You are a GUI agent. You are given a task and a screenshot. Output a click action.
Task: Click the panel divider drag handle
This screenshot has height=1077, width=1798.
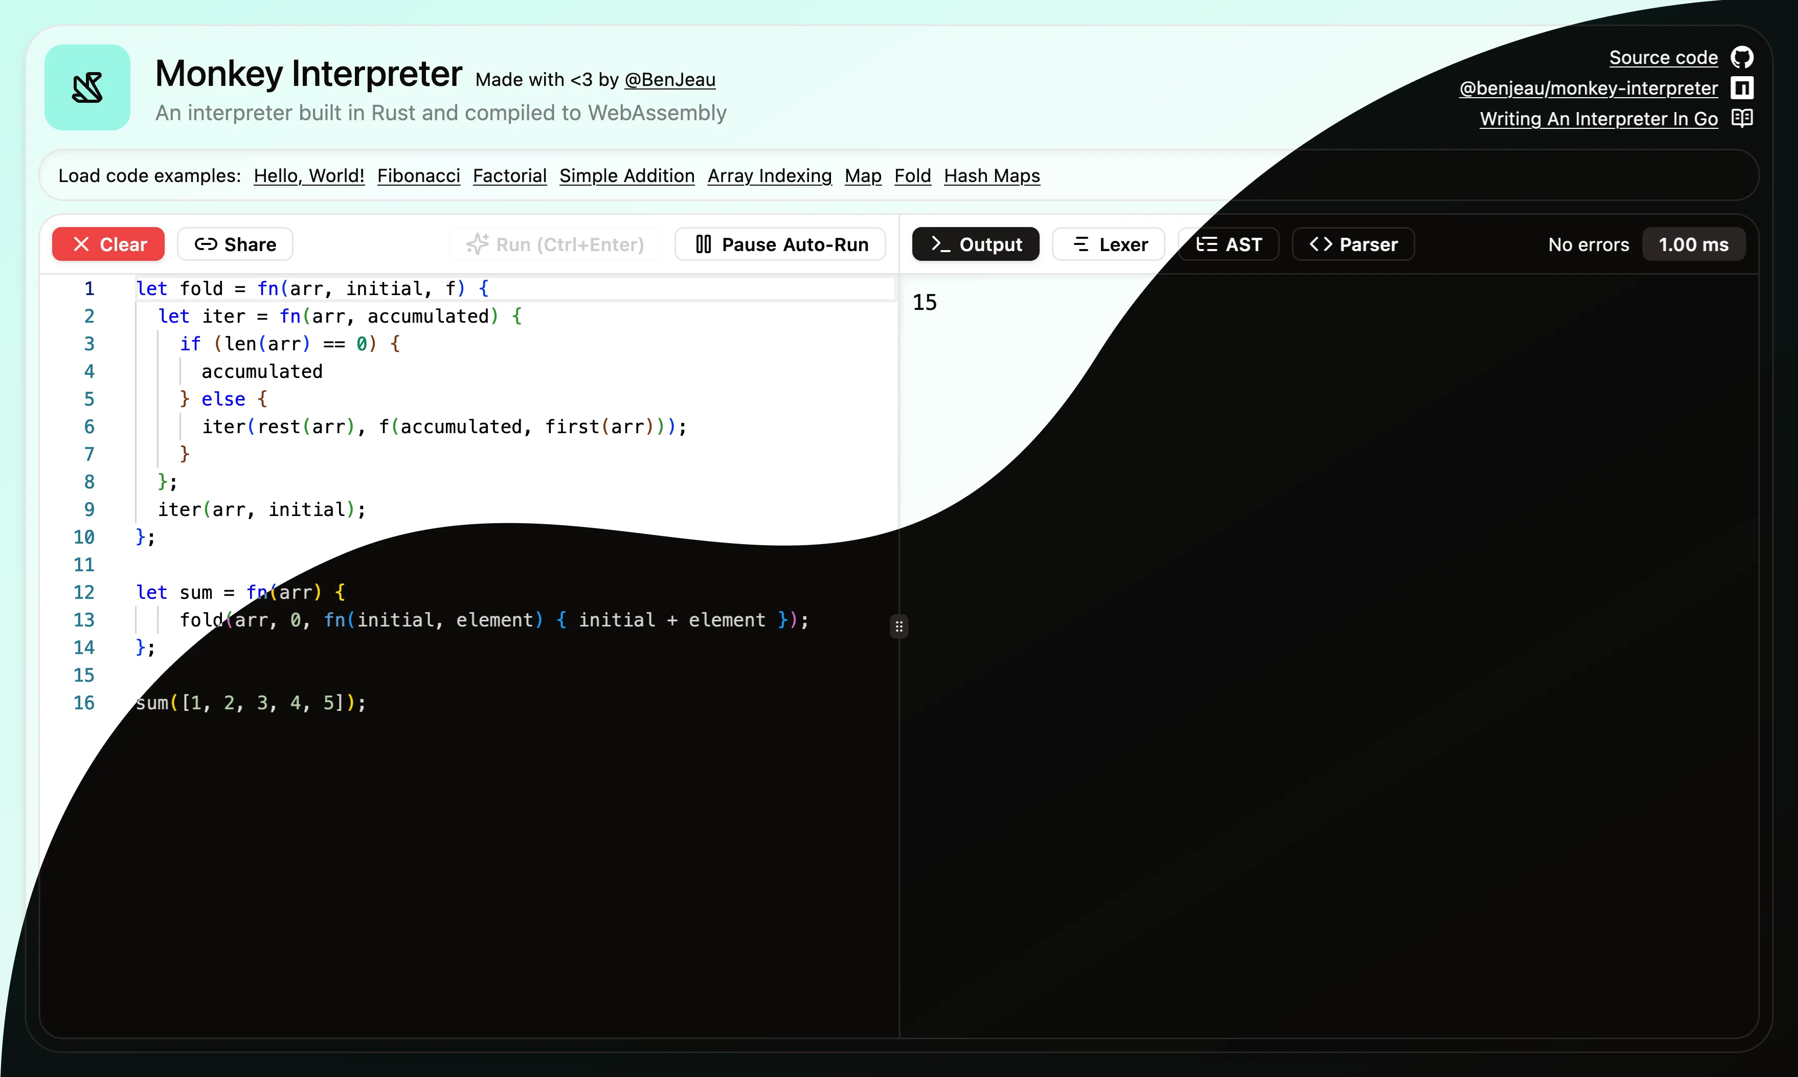pyautogui.click(x=899, y=625)
